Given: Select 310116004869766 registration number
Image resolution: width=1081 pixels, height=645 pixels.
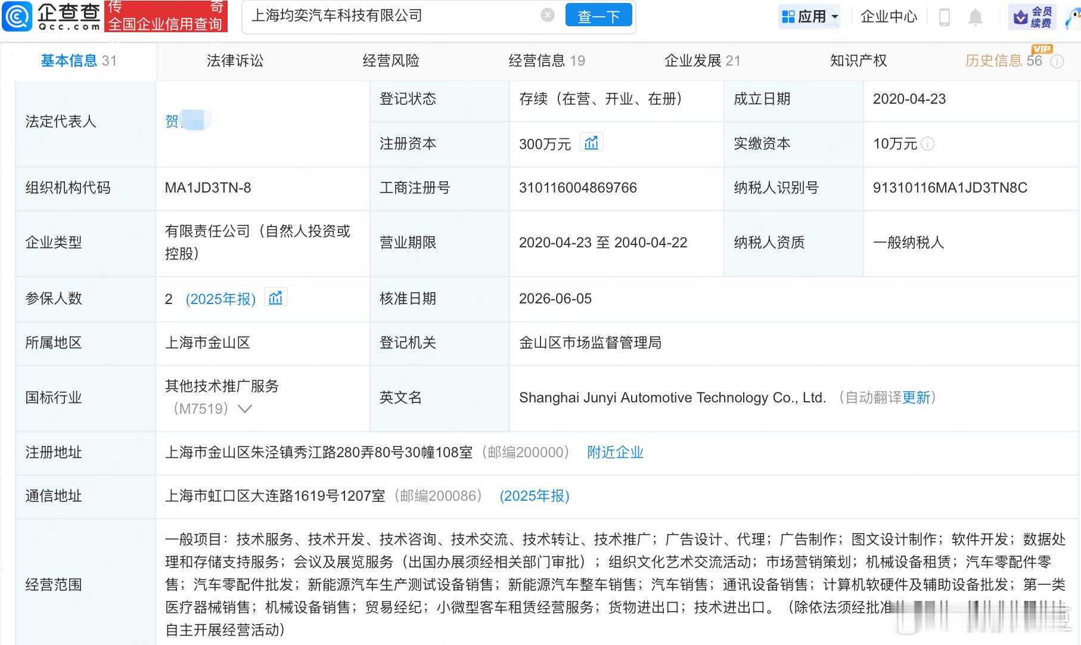Looking at the screenshot, I should coord(577,188).
